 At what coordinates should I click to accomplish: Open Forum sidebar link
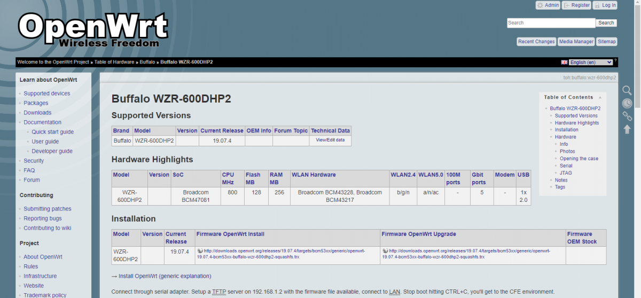(x=32, y=180)
